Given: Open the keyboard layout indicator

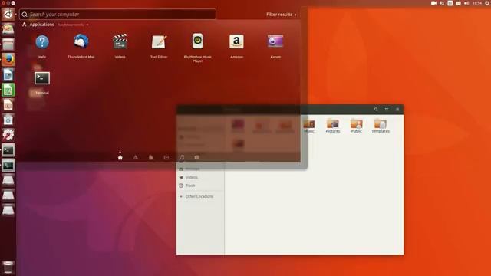Looking at the screenshot, I should tap(450, 3).
